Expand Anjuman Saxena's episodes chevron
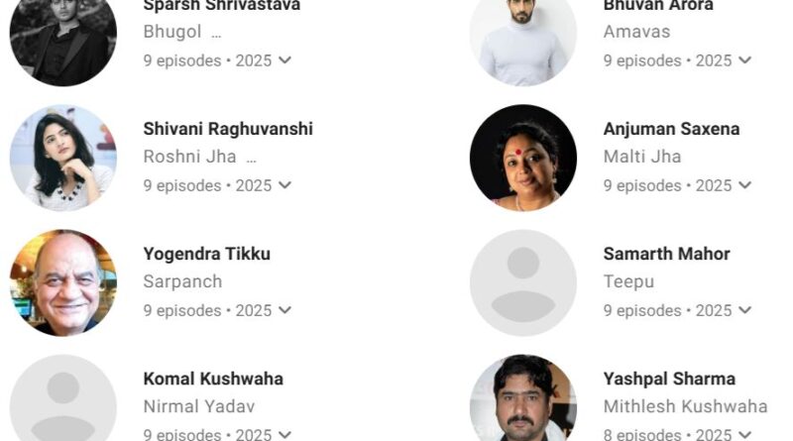This screenshot has width=793, height=441. click(744, 185)
